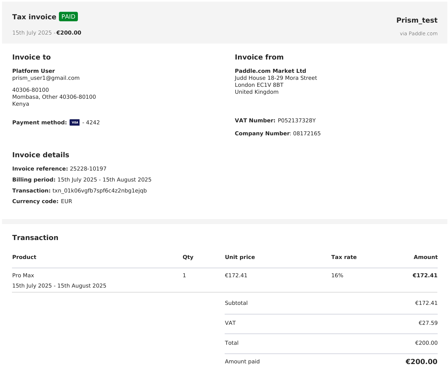Select "Platform User" customer name
Screen dimensions: 448x375
tap(34, 71)
